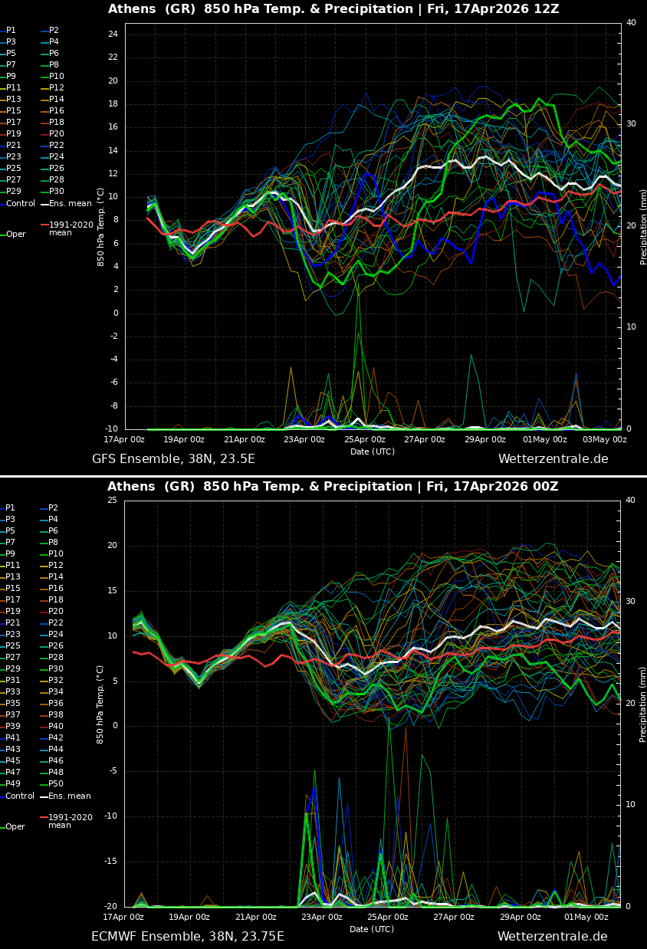Click the ECMWF Ensemble, 38N, 23.75E caption
The height and width of the screenshot is (949, 647).
click(x=188, y=937)
